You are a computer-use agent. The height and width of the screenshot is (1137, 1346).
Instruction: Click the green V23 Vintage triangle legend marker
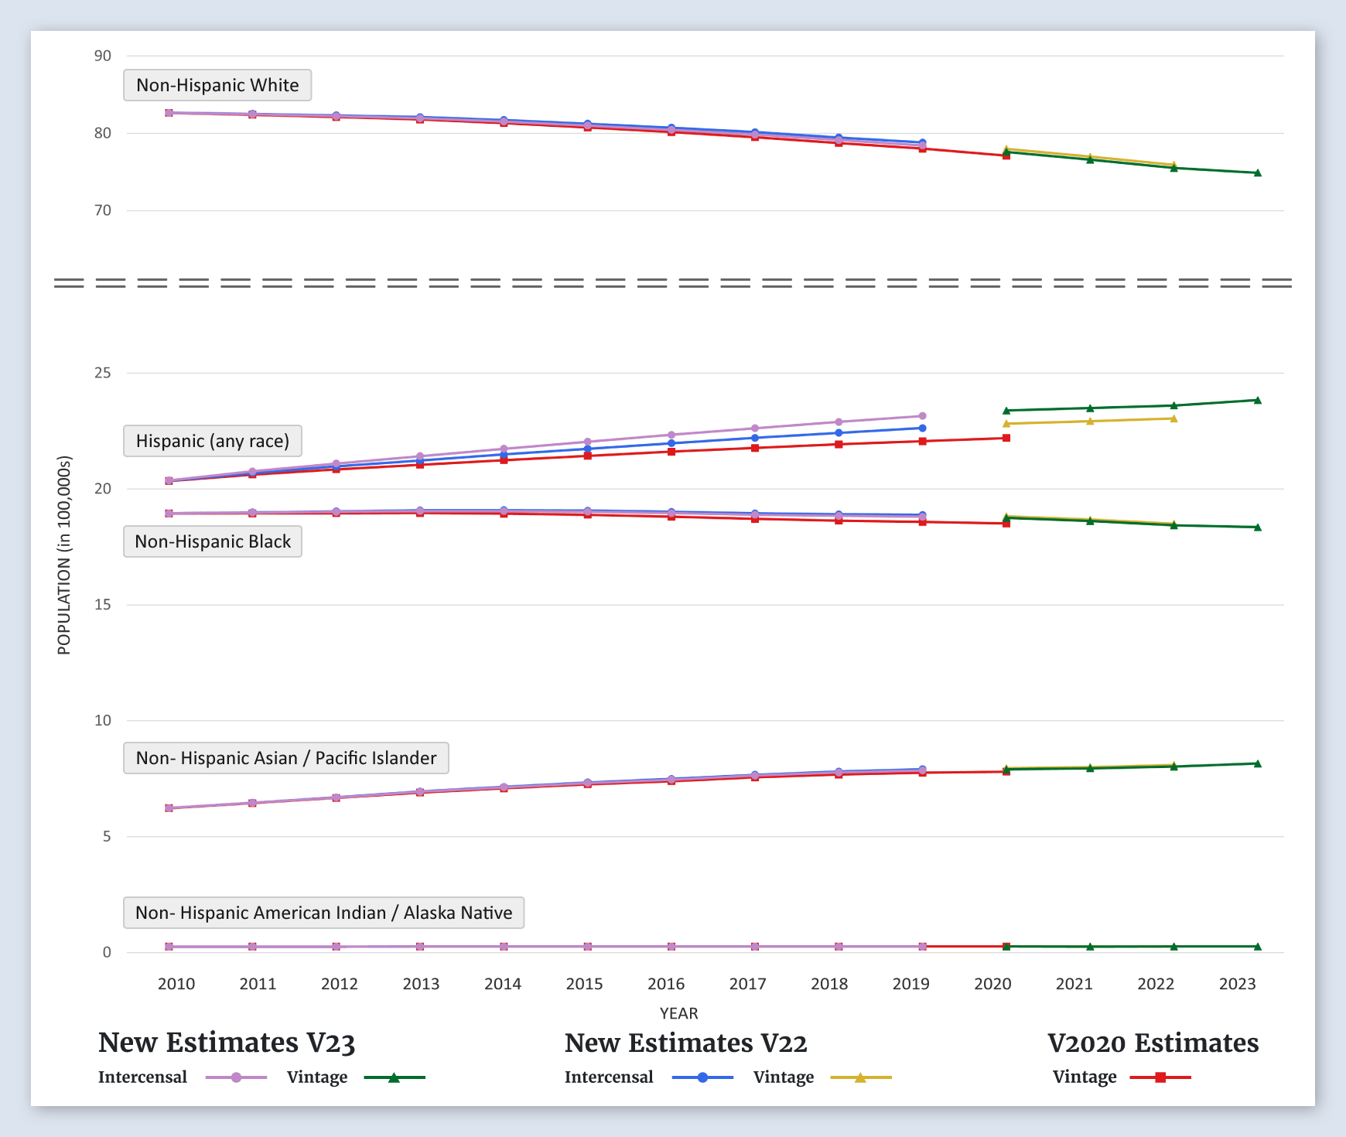coord(394,1077)
